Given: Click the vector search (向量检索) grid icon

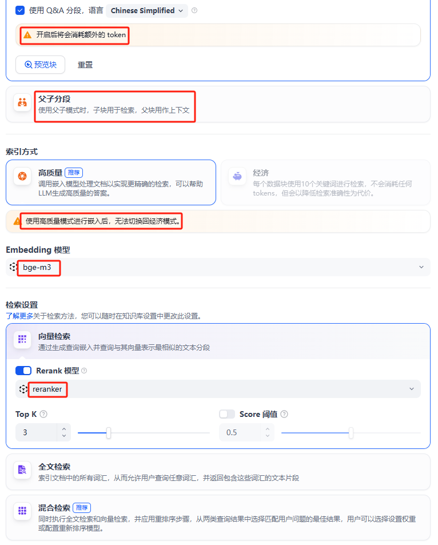Looking at the screenshot, I should [22, 339].
